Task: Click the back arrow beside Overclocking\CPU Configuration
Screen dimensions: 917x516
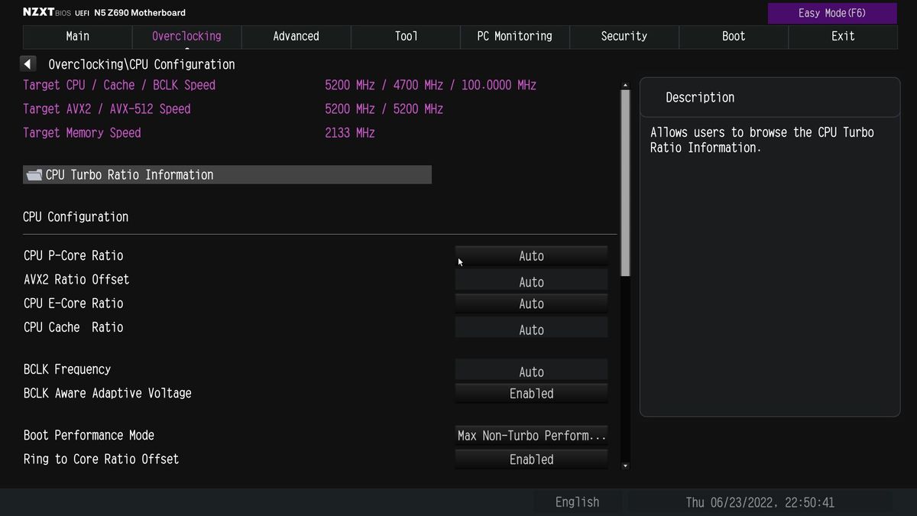Action: [x=28, y=64]
